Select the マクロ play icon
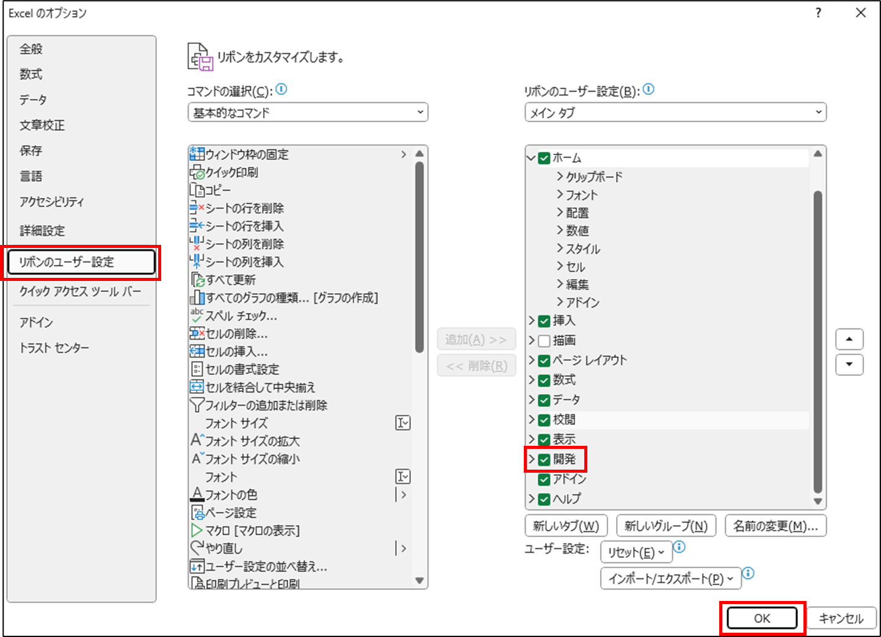881x637 pixels. (x=197, y=530)
